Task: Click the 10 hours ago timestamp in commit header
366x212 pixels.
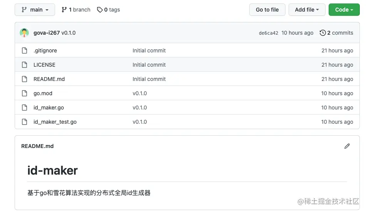Action: (297, 33)
